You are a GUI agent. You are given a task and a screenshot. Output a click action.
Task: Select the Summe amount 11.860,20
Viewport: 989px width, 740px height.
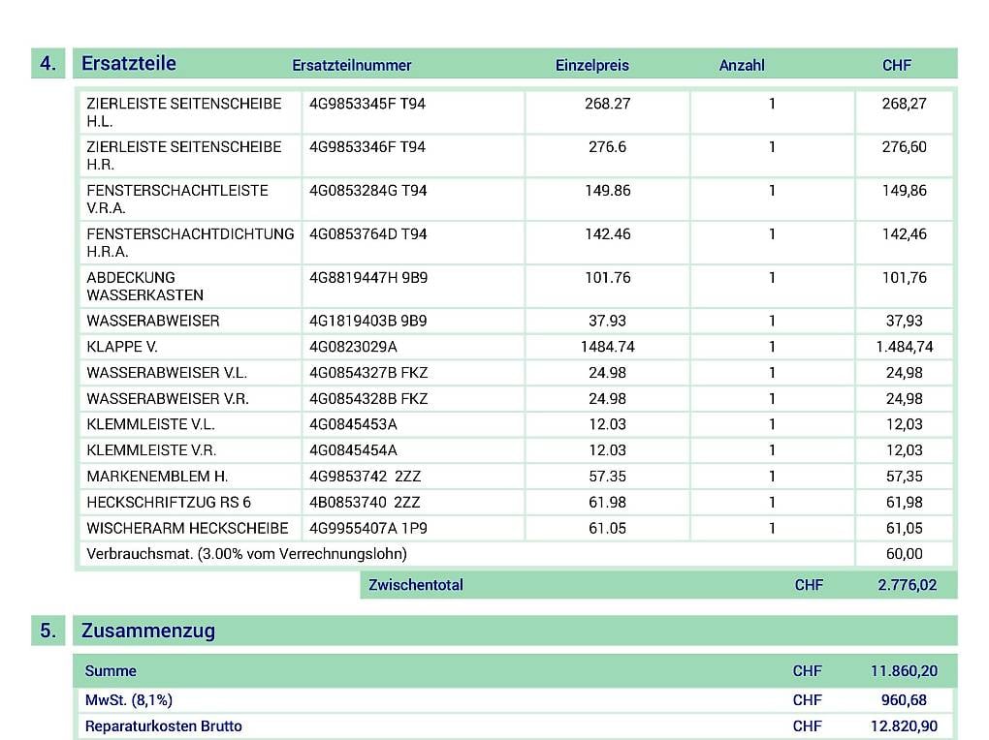pyautogui.click(x=904, y=670)
